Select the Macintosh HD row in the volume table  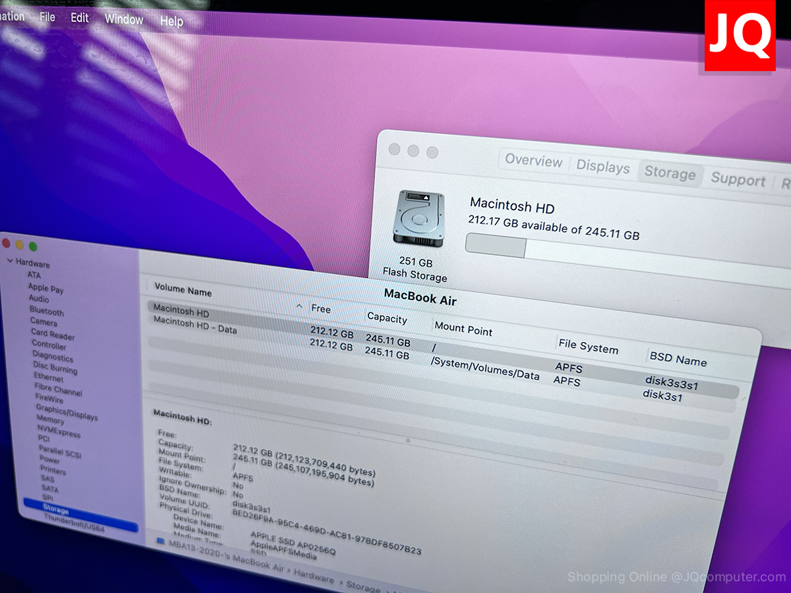[443, 349]
